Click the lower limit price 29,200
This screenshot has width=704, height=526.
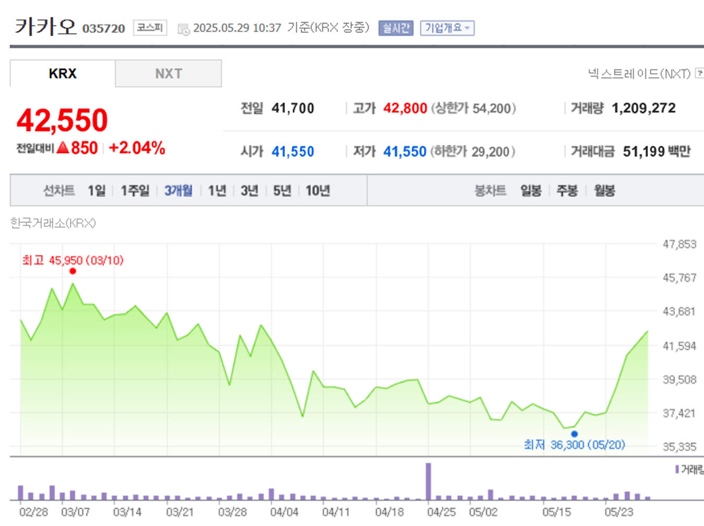490,151
